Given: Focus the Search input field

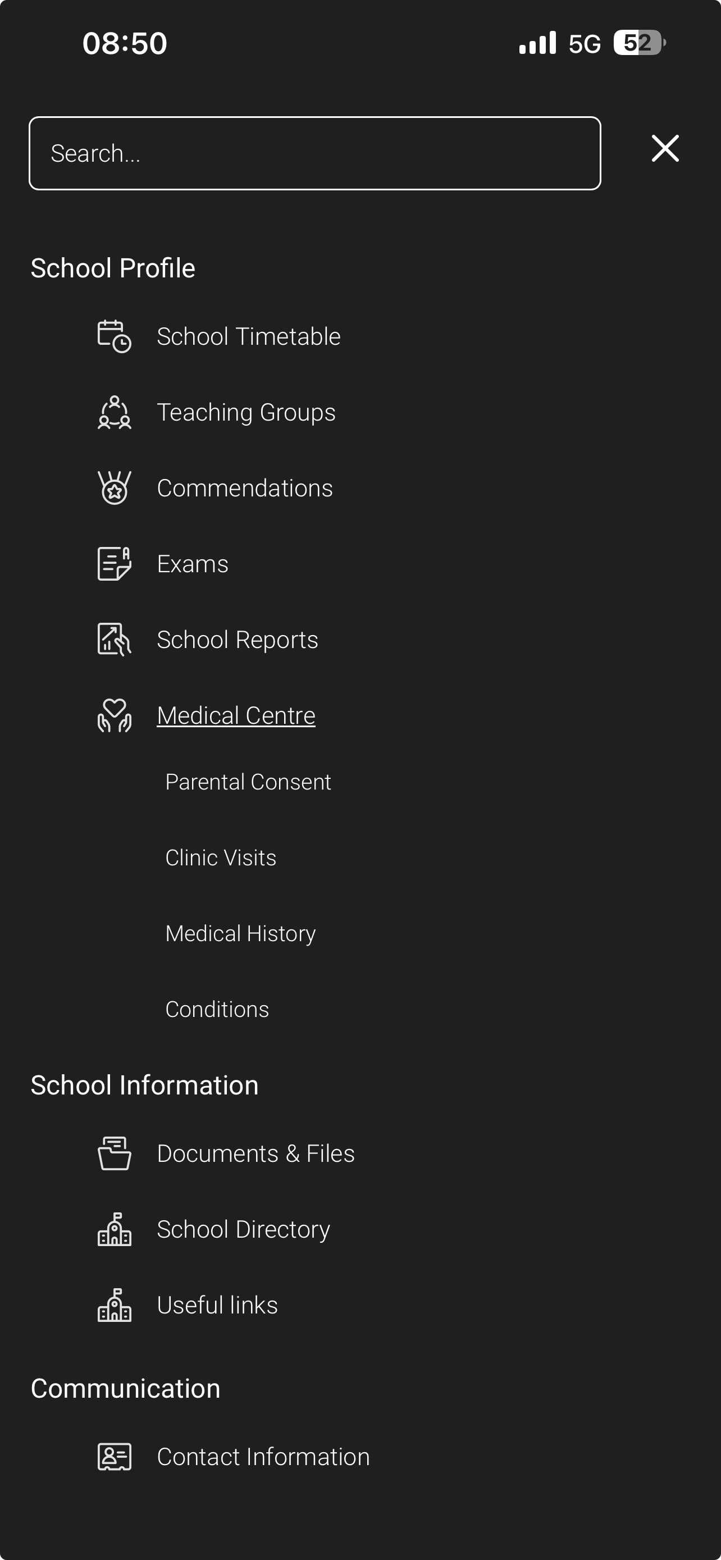Looking at the screenshot, I should (x=314, y=153).
